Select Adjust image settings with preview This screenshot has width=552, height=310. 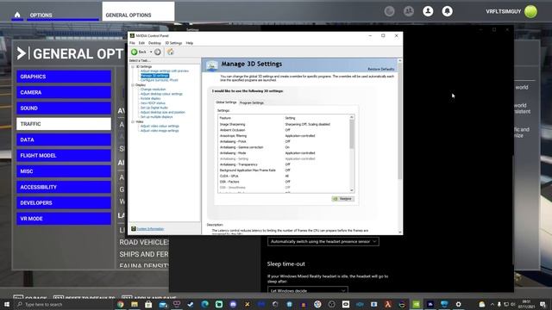tap(165, 71)
